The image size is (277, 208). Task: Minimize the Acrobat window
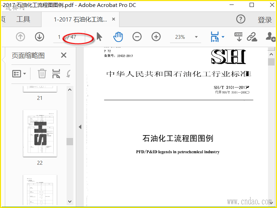click(232, 5)
